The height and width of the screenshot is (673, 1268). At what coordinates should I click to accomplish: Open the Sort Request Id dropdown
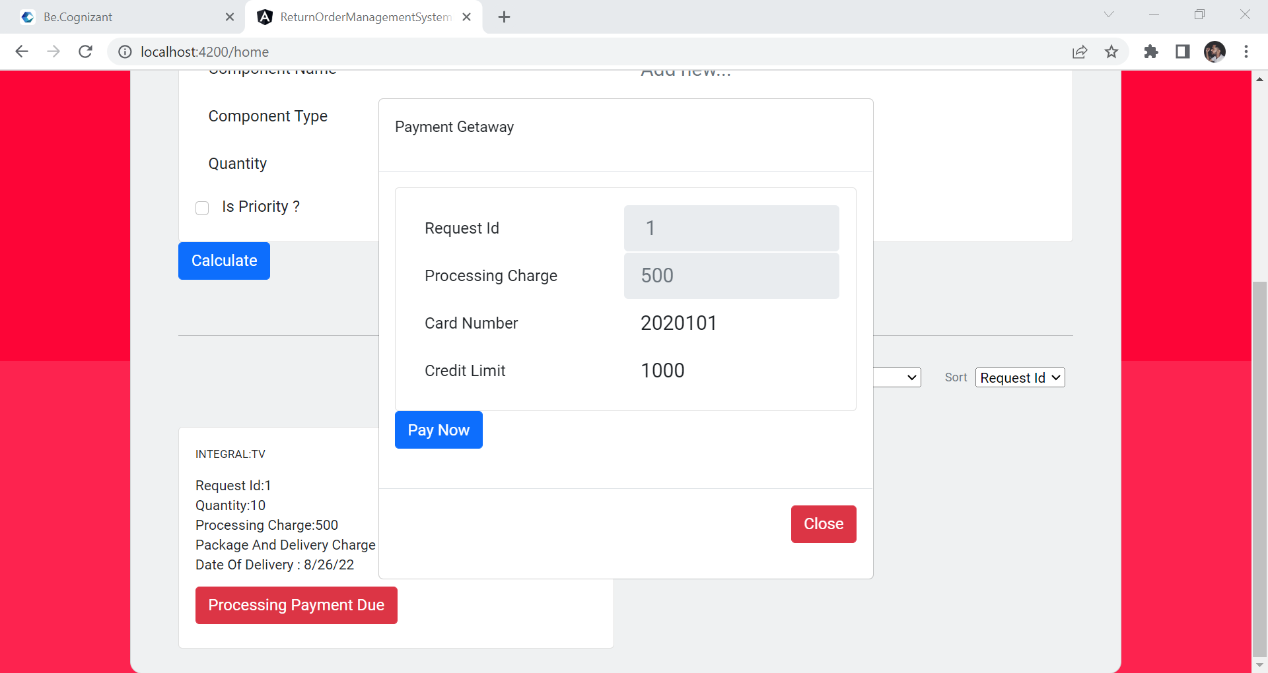1020,377
